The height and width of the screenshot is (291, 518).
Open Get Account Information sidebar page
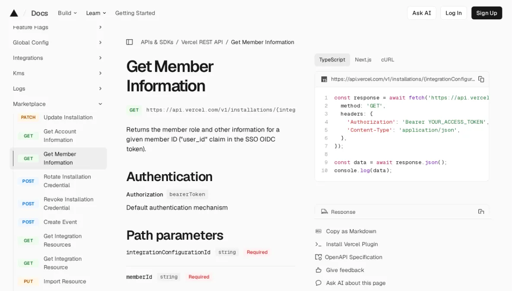coord(60,136)
